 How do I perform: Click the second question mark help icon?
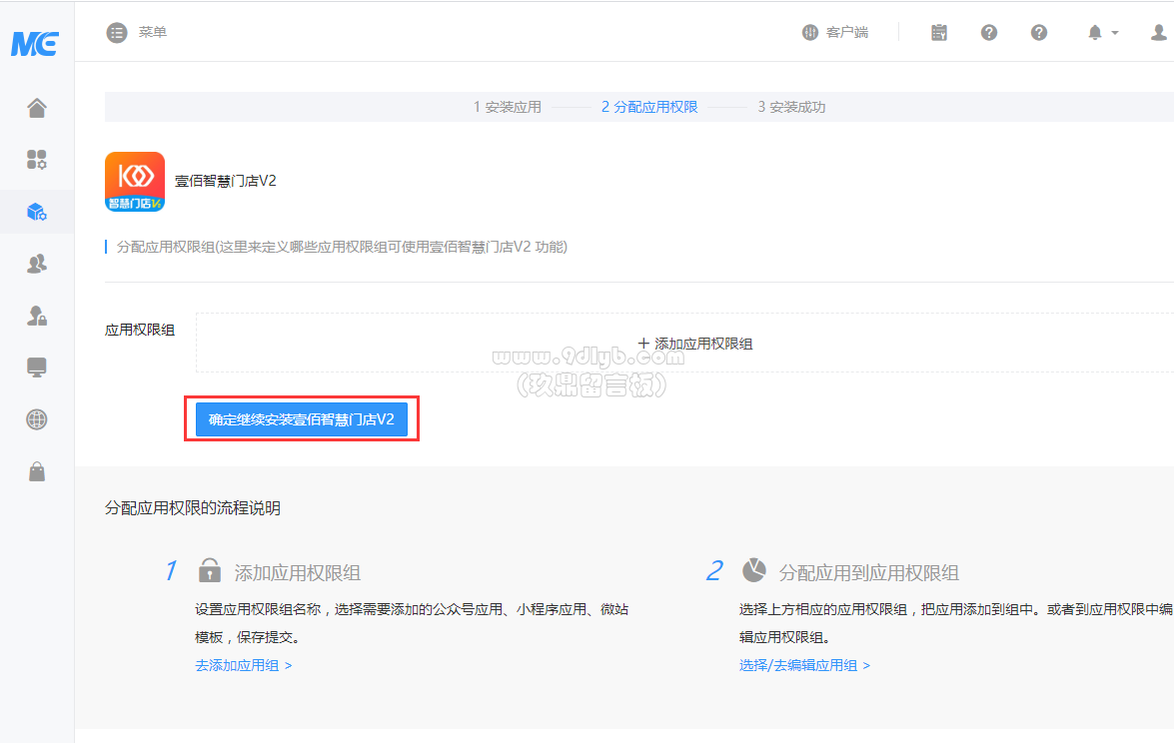[1039, 32]
